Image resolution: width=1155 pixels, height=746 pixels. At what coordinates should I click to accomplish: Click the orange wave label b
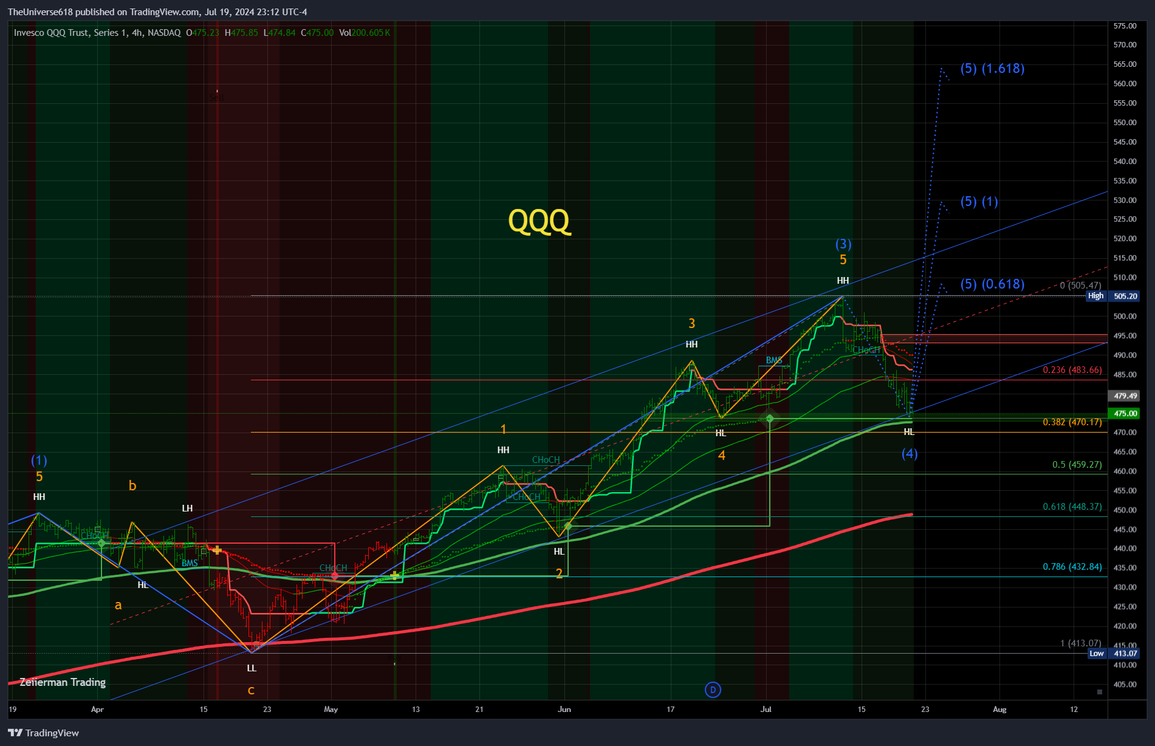pyautogui.click(x=132, y=485)
